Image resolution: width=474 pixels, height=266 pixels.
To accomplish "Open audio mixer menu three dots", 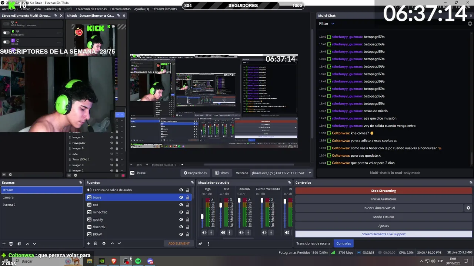I will (x=208, y=244).
